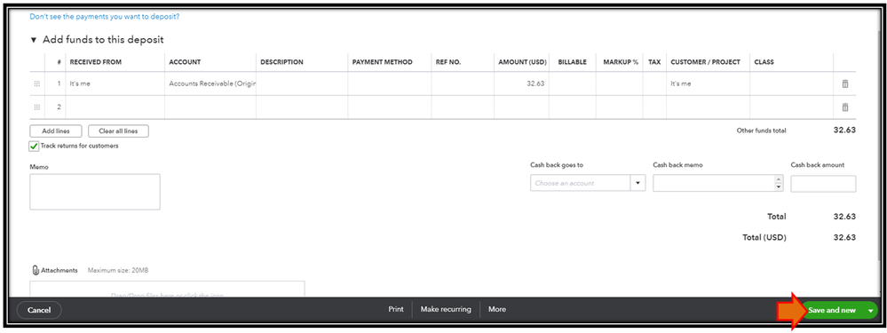This screenshot has height=333, width=887.
Task: Click Customer / Project cell "It's me"
Action: (709, 83)
